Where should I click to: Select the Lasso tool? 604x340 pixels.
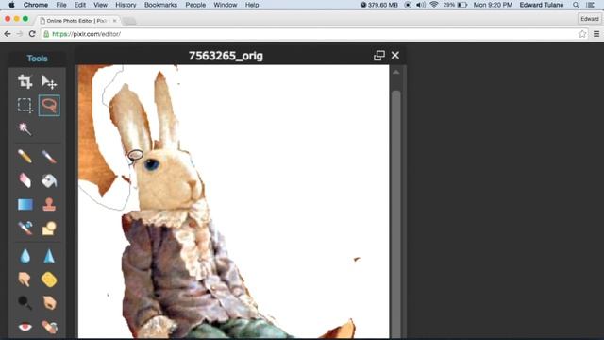pos(49,105)
